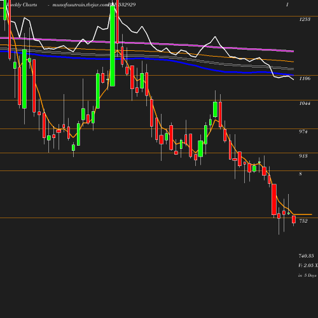The height and width of the screenshot is (318, 318).
Task: Click the munafasutrain website text in header
Action: tap(81, 4)
